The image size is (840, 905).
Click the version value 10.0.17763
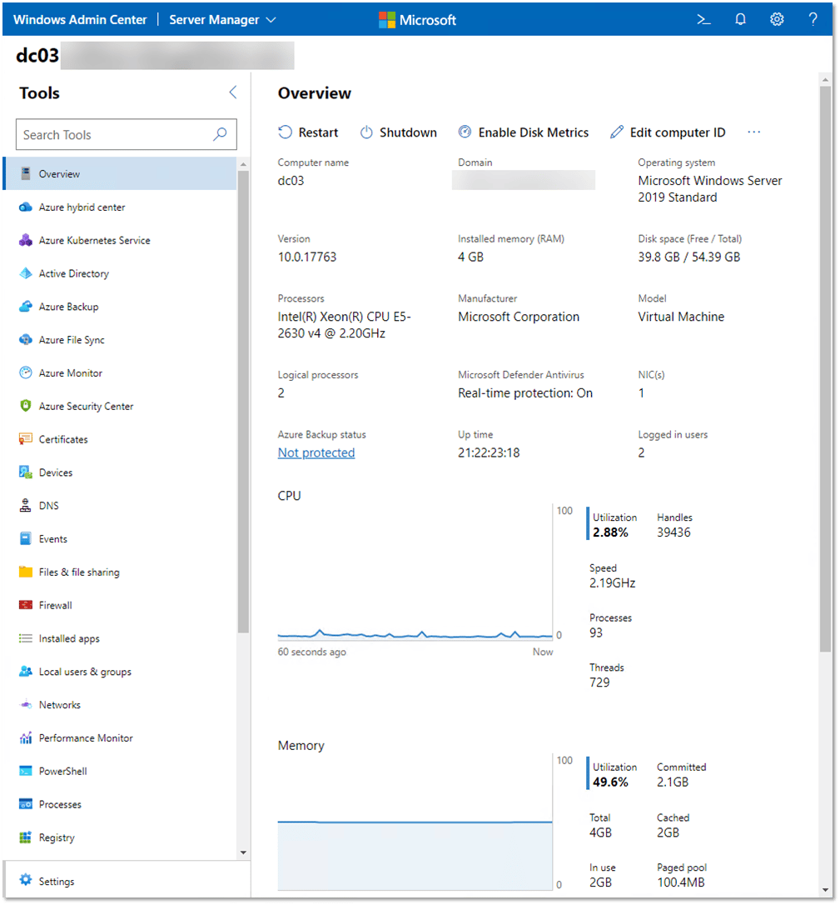[x=306, y=257]
